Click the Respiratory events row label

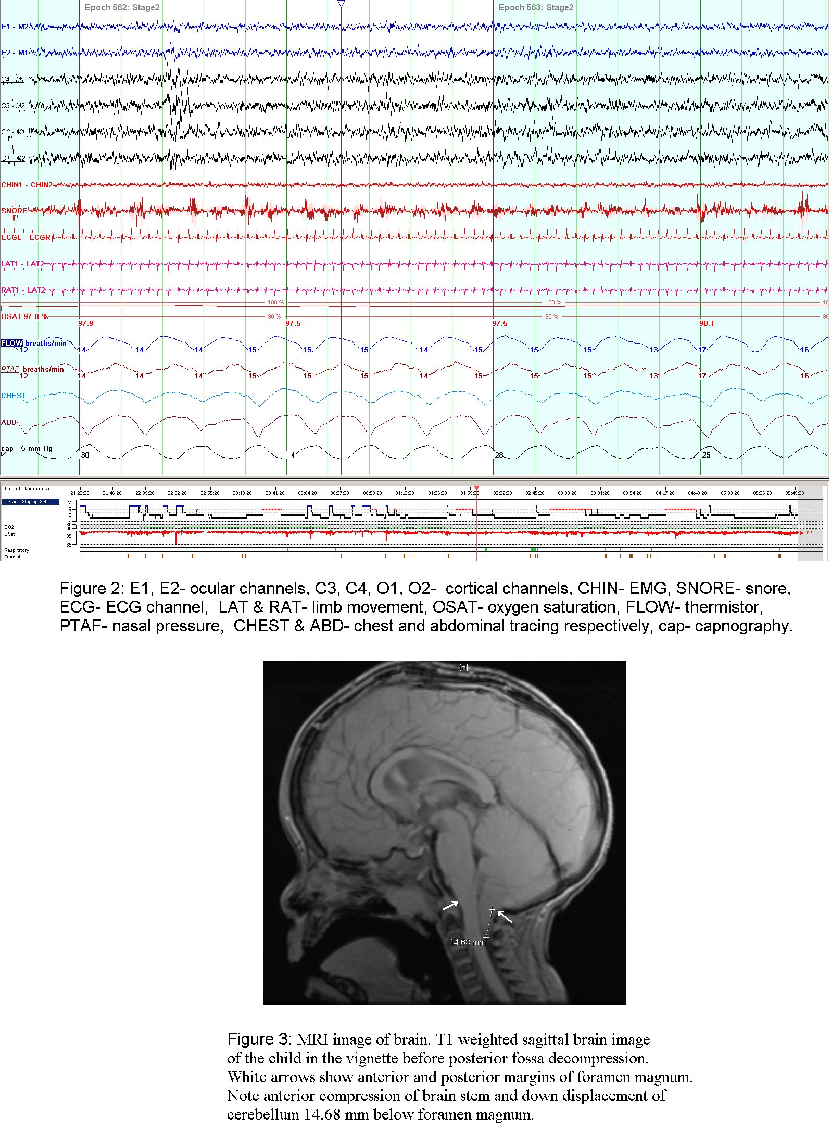(17, 550)
